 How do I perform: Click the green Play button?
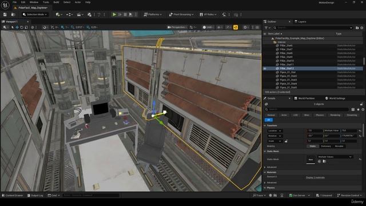(x=114, y=14)
